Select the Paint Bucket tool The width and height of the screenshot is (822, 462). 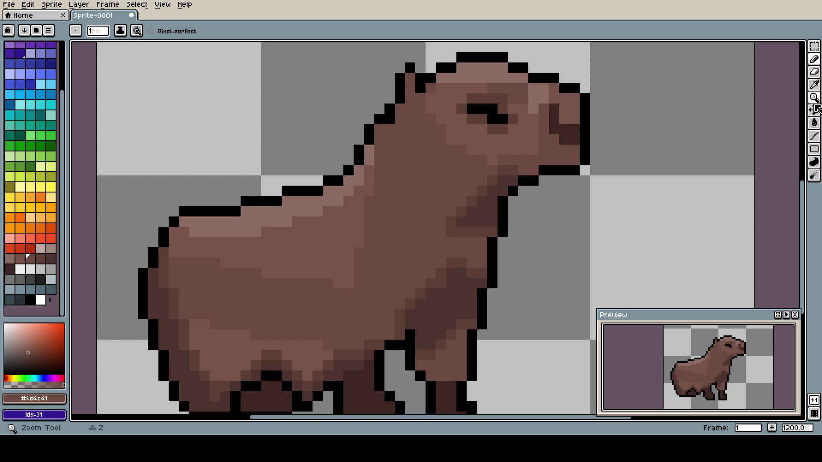click(814, 123)
